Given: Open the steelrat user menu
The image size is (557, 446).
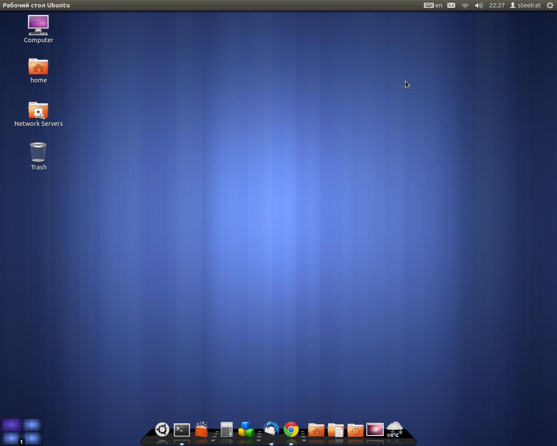Looking at the screenshot, I should pos(525,5).
